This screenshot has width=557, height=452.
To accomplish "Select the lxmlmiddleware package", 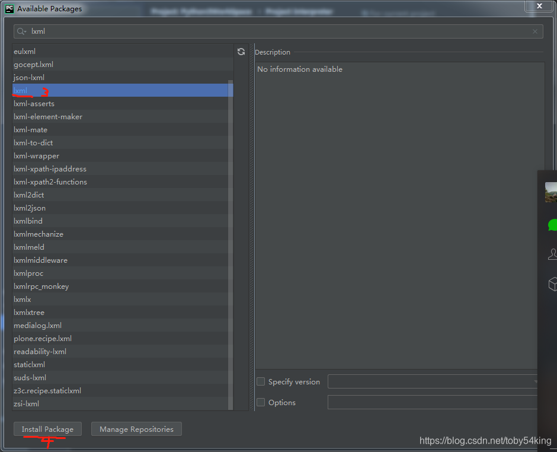I will coord(123,260).
